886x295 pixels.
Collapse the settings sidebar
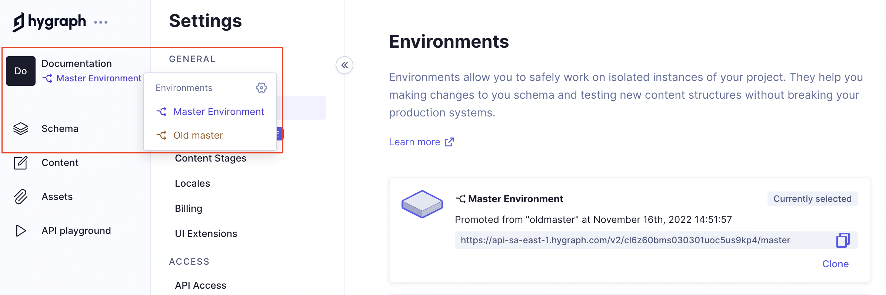pos(344,65)
